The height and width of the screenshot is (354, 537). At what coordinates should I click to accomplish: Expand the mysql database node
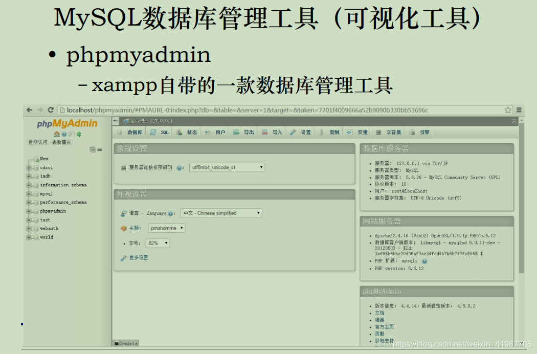pos(29,194)
